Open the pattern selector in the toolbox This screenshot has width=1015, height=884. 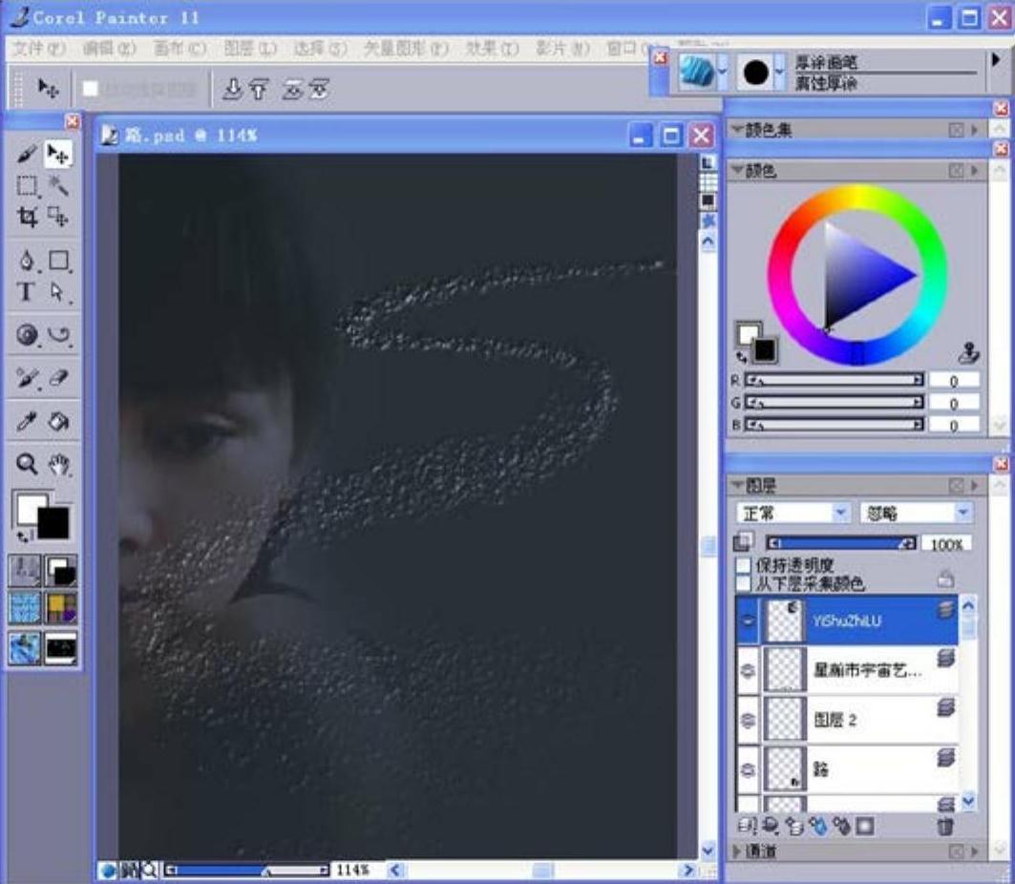[x=25, y=608]
